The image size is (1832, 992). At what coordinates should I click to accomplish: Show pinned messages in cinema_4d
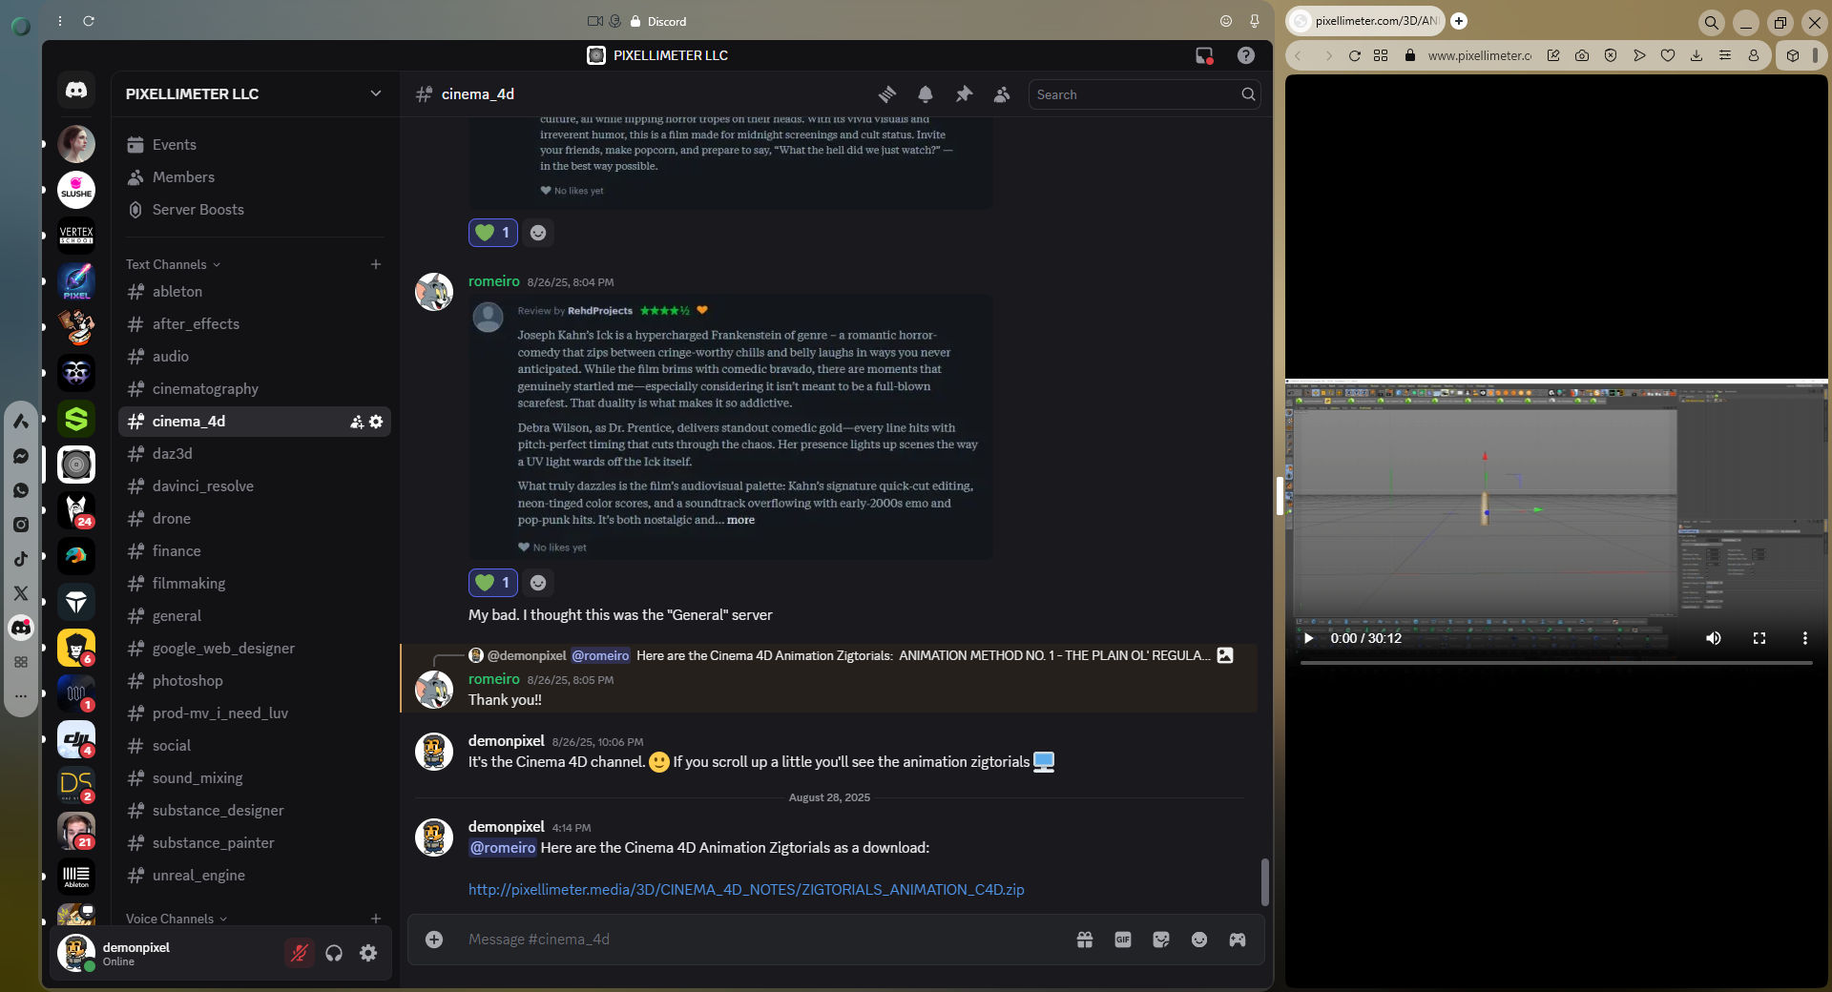pos(964,94)
